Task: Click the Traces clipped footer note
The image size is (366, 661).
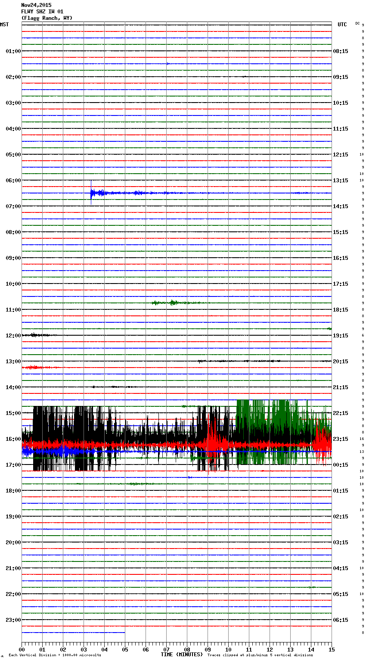Action: 260,655
